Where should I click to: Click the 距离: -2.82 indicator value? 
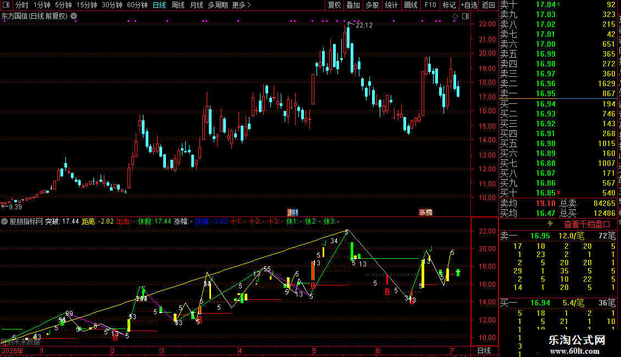[x=98, y=222]
